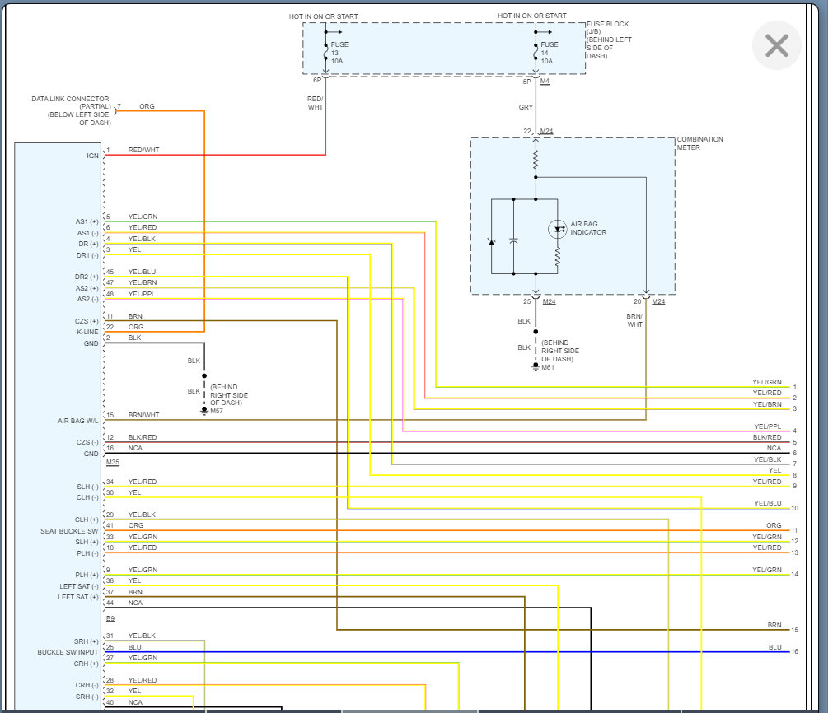Click the underlined M35 connector label
This screenshot has height=713, width=828.
(113, 463)
